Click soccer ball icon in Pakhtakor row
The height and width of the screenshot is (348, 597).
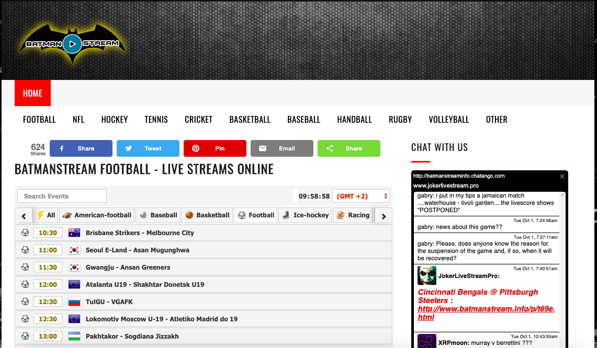click(25, 336)
